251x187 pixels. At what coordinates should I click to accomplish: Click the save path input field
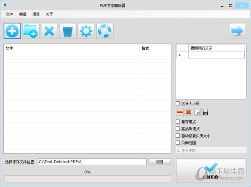pos(92,162)
